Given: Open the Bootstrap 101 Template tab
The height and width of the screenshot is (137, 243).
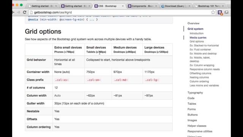Looking at the screenshot, I should pyautogui.click(x=209, y=6).
